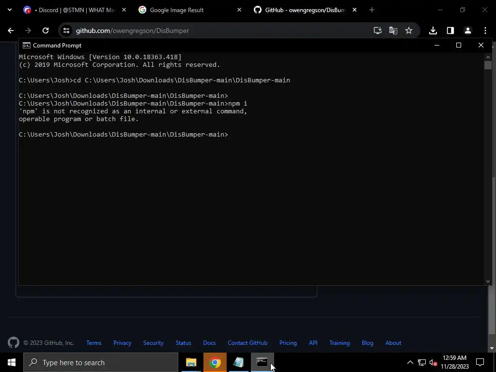
Task: Open the tab search chevron
Action: (10, 10)
